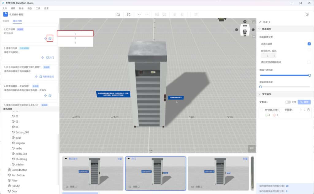Uncheck the 点击后跳转 checkbox
Viewport: 314px width, 194px height.
(309, 44)
